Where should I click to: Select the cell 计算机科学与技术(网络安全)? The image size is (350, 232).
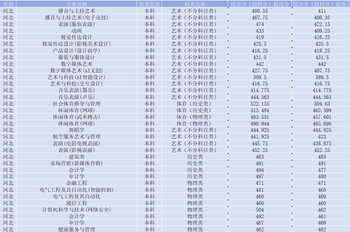[76, 209]
